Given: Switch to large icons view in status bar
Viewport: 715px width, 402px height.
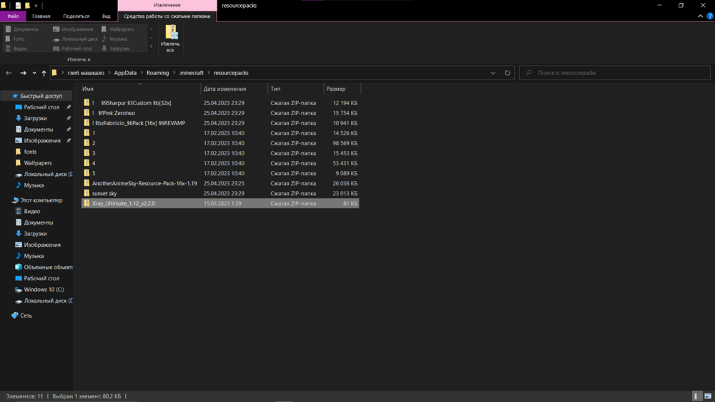Looking at the screenshot, I should 708,396.
